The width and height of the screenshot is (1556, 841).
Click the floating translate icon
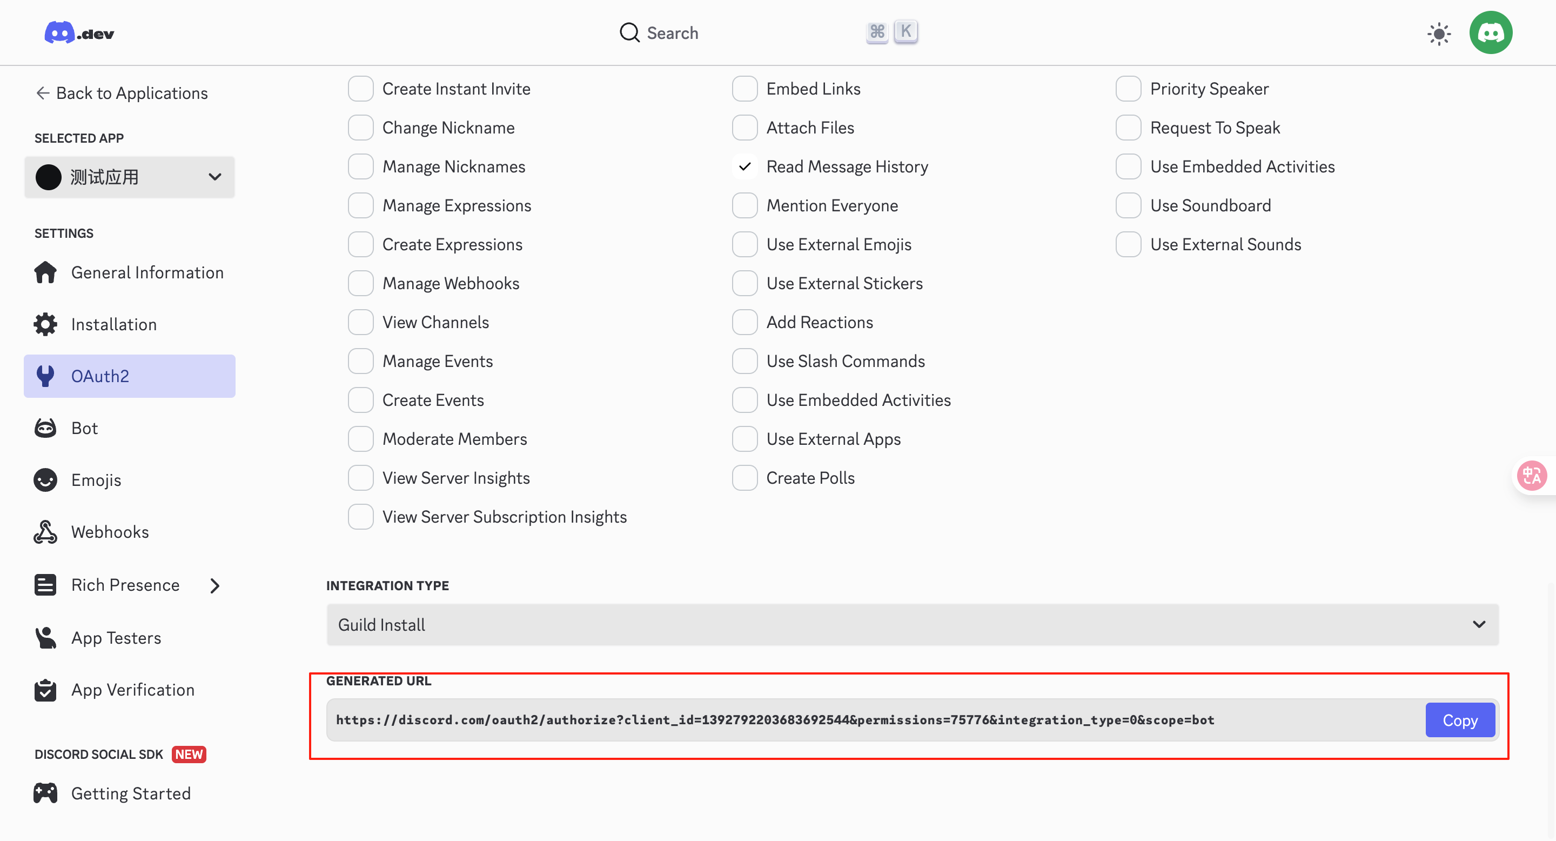click(1532, 476)
